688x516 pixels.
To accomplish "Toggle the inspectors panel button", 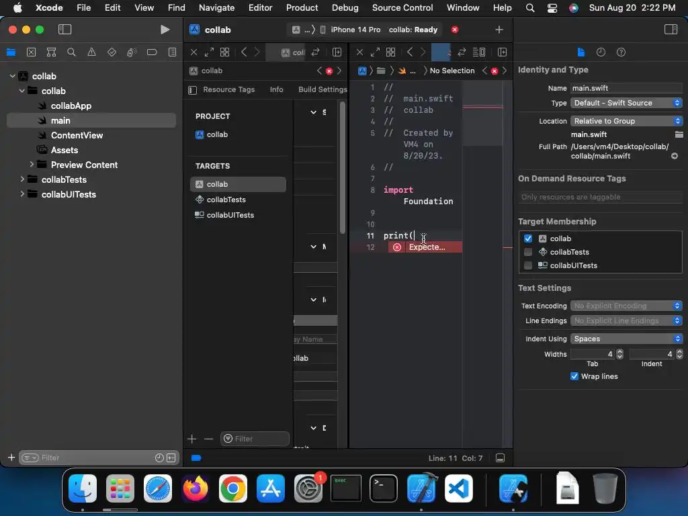I will coord(671,30).
